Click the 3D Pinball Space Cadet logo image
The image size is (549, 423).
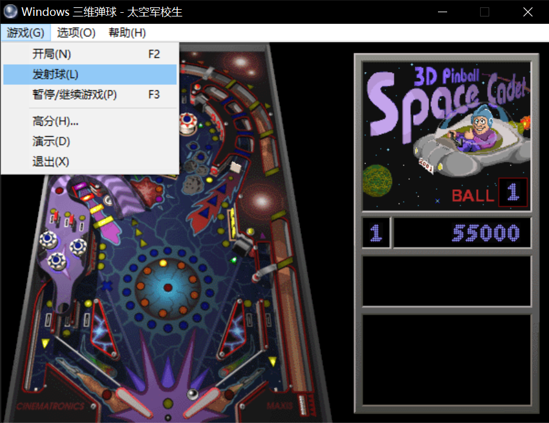pos(447,136)
